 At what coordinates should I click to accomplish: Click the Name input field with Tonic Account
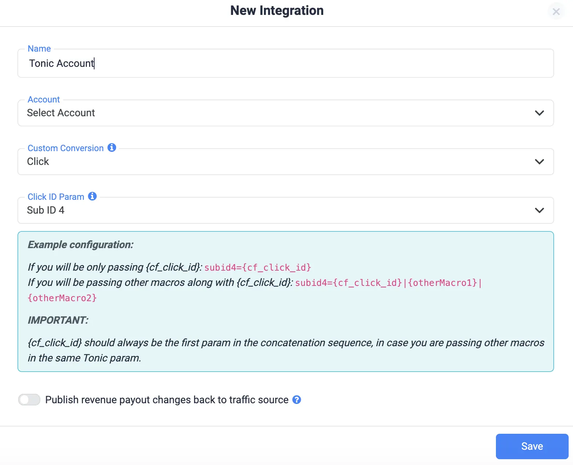[286, 63]
